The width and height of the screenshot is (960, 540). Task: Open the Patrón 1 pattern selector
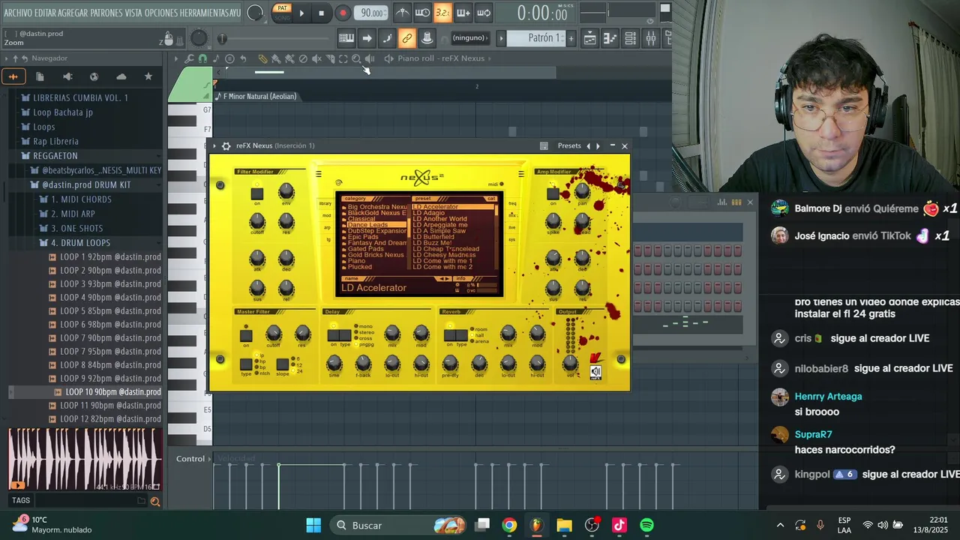535,38
